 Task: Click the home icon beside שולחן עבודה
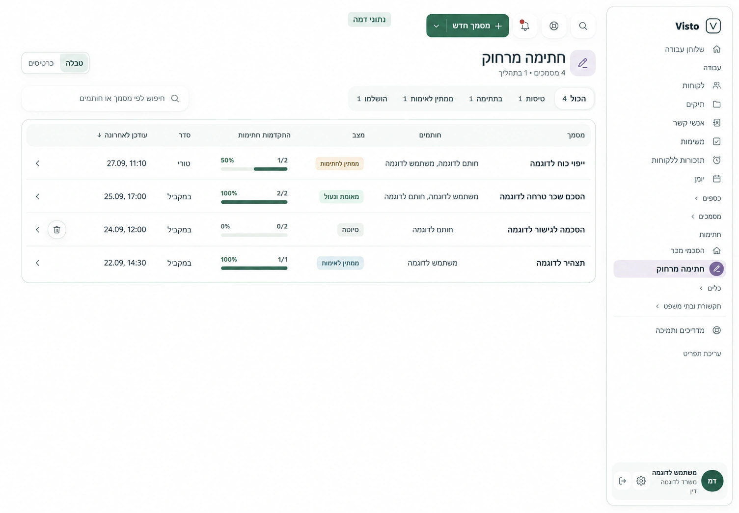pos(716,49)
